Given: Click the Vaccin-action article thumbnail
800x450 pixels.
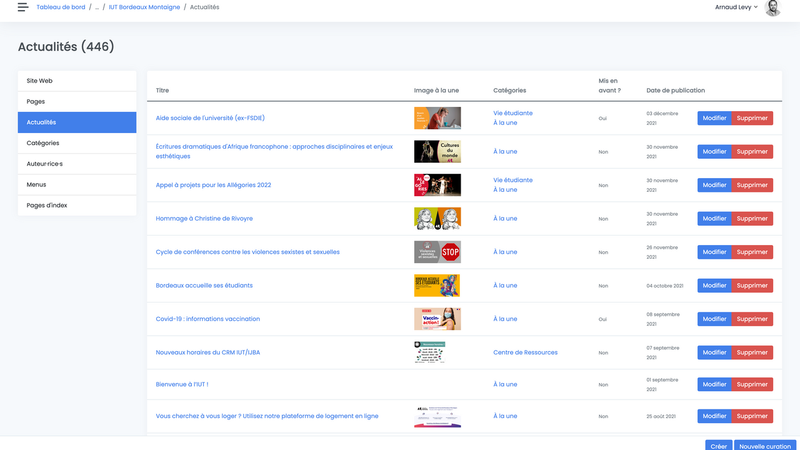Looking at the screenshot, I should (x=437, y=319).
